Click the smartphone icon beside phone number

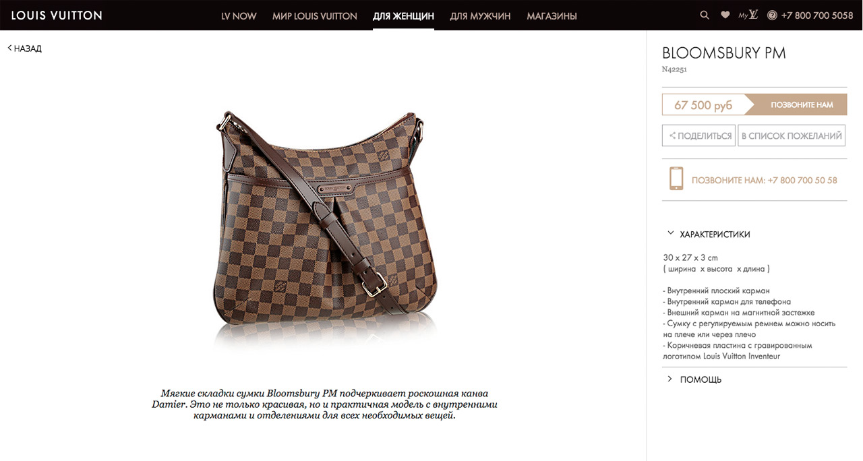pos(676,179)
